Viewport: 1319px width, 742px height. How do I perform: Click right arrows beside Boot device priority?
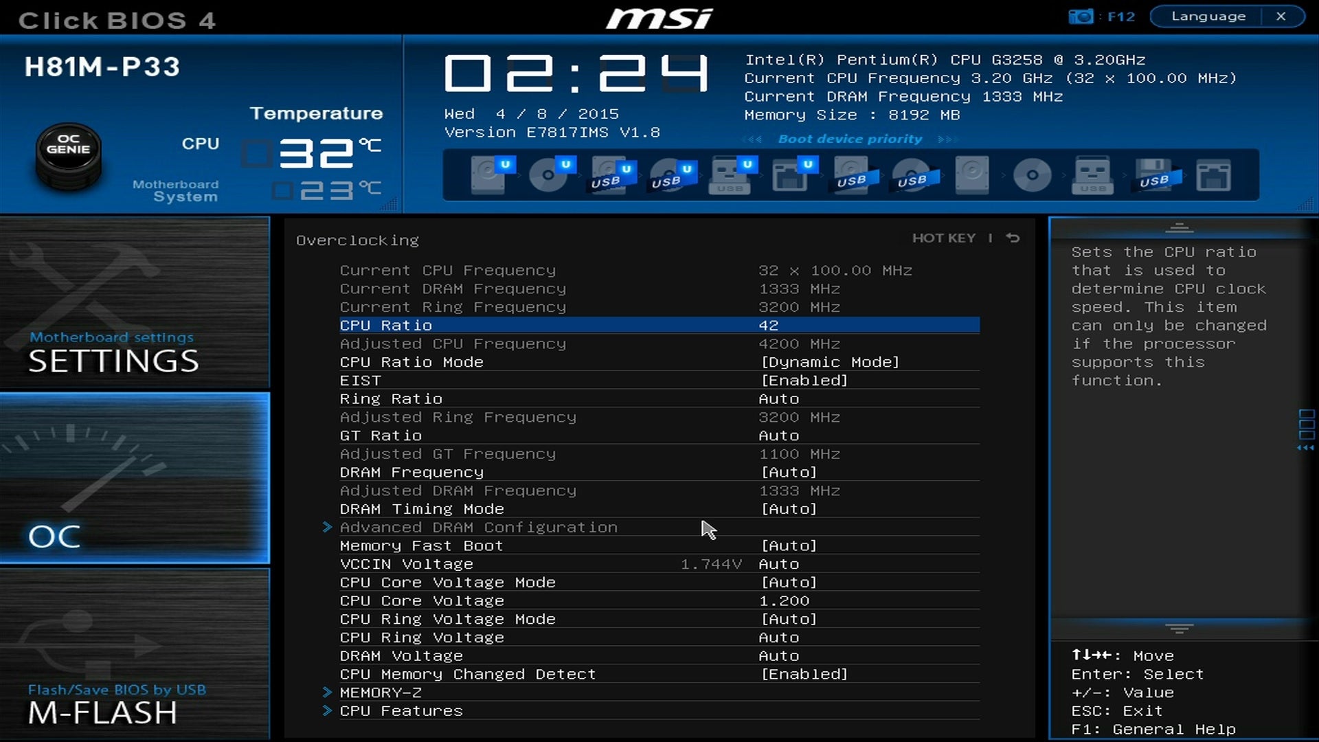tap(947, 139)
